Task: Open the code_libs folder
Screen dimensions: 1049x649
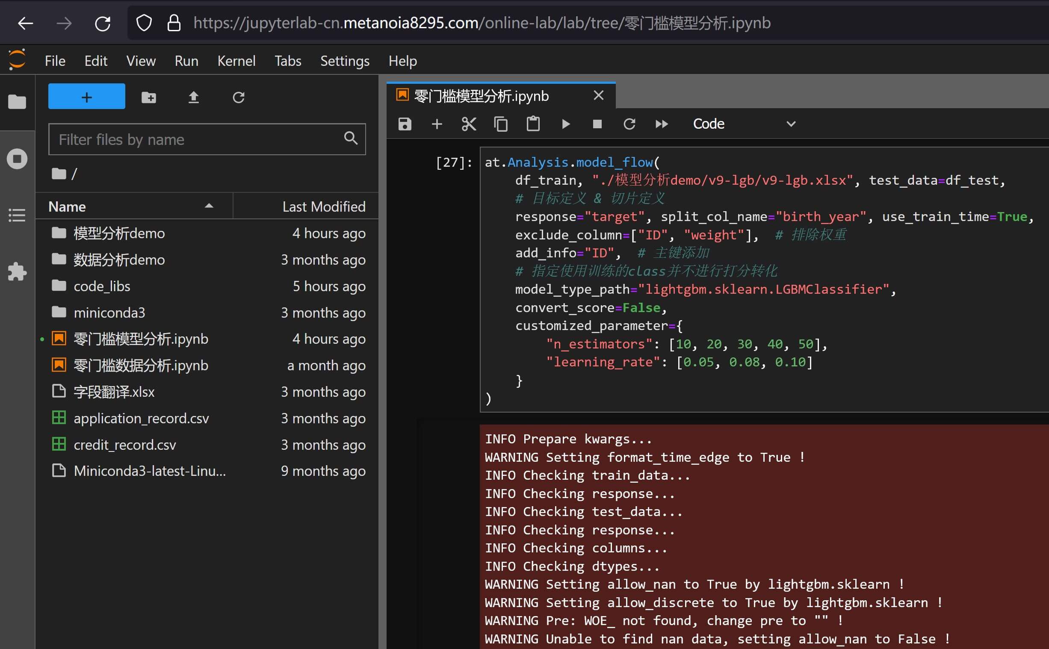Action: (102, 286)
